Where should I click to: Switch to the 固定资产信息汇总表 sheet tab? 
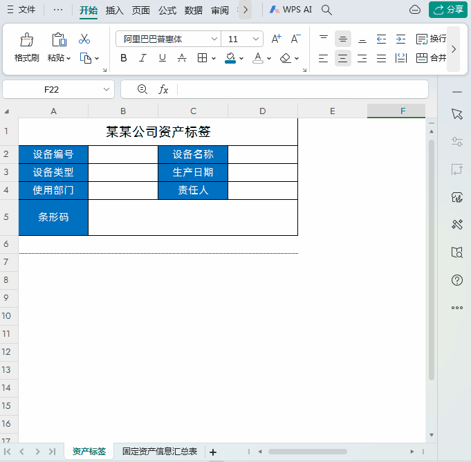pos(160,452)
